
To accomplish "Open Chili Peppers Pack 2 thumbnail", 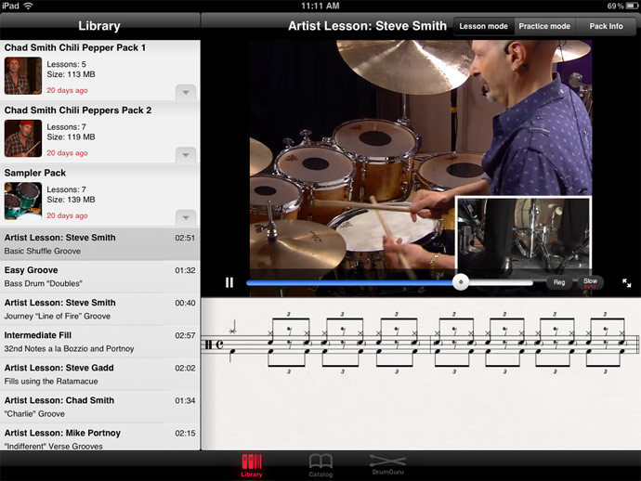I will click(23, 138).
